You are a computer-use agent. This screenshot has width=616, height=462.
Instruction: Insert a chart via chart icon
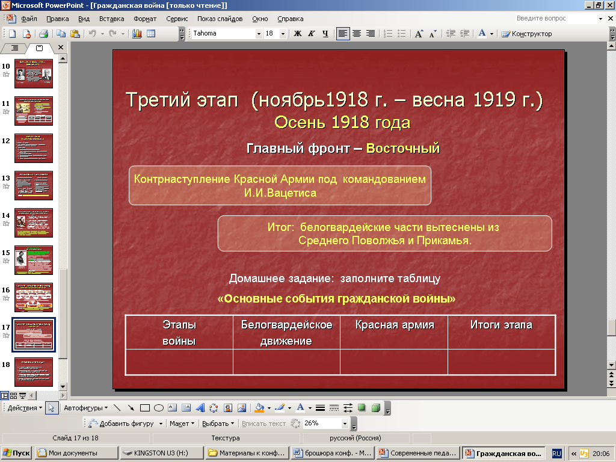(137, 34)
